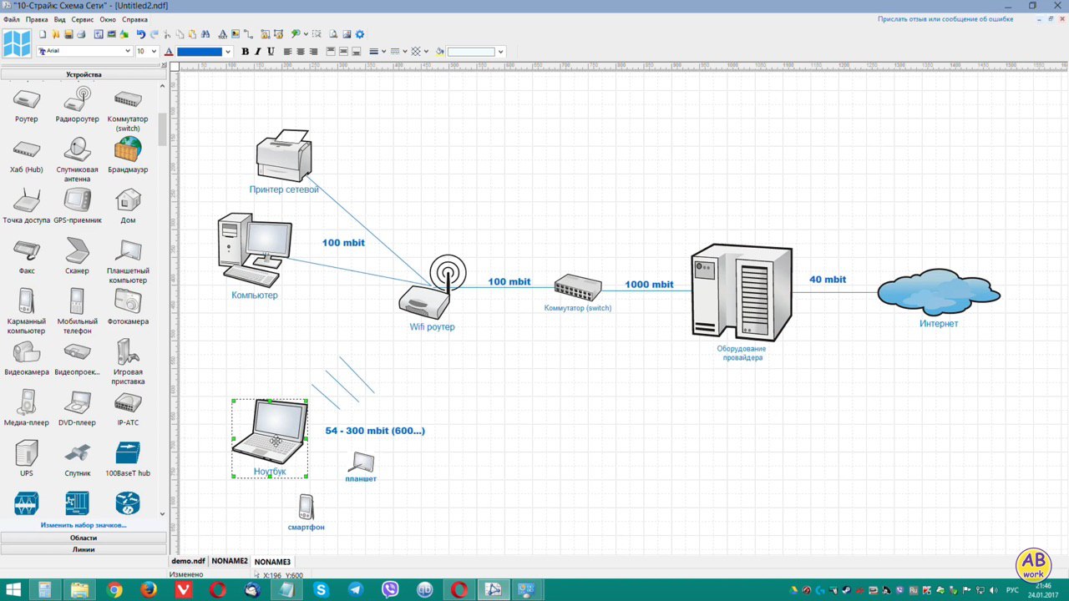This screenshot has width=1069, height=601.
Task: Click the Устройства panel header
Action: point(84,74)
